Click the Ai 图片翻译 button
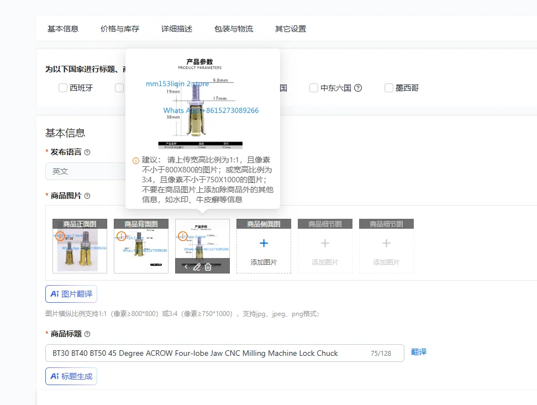 click(x=71, y=294)
